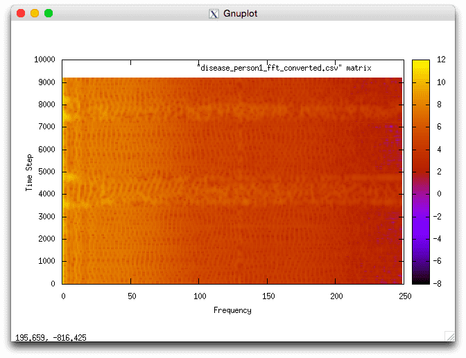Viewport: 466px width, 358px height.
Task: Click the color bar label -6
Action: click(437, 261)
